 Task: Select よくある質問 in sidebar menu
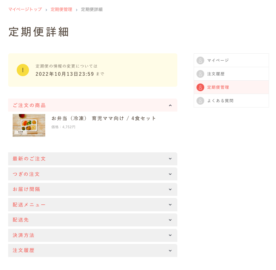231,101
